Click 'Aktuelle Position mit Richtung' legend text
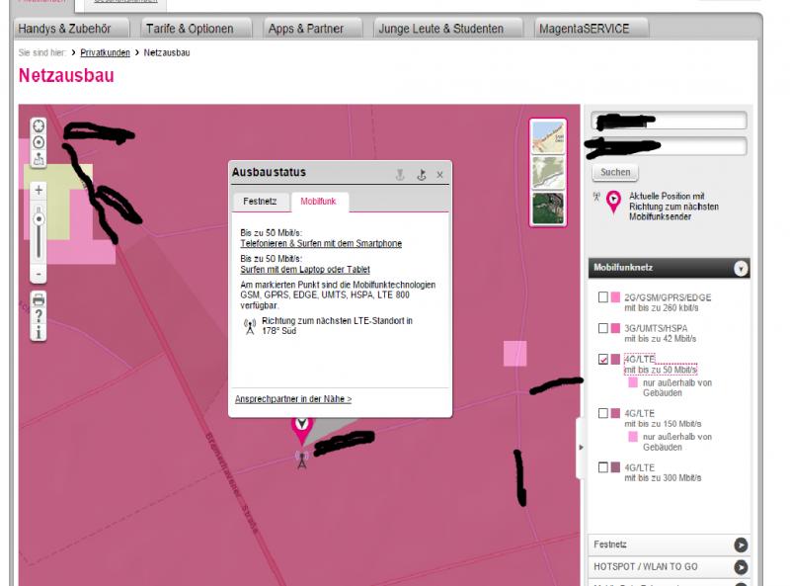This screenshot has width=790, height=586. (x=673, y=207)
